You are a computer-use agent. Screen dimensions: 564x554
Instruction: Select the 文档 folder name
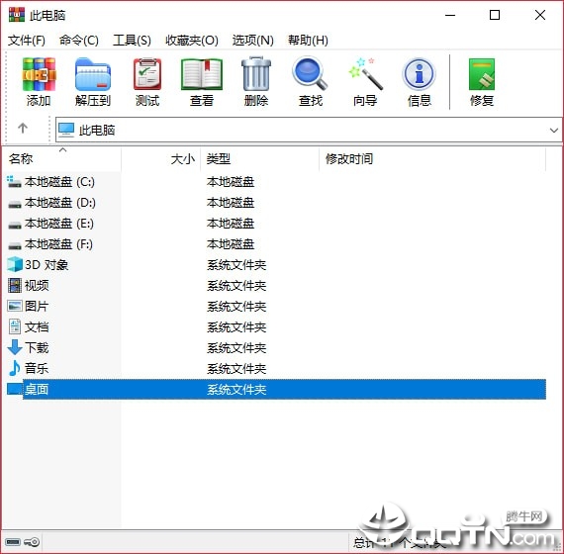pos(37,327)
